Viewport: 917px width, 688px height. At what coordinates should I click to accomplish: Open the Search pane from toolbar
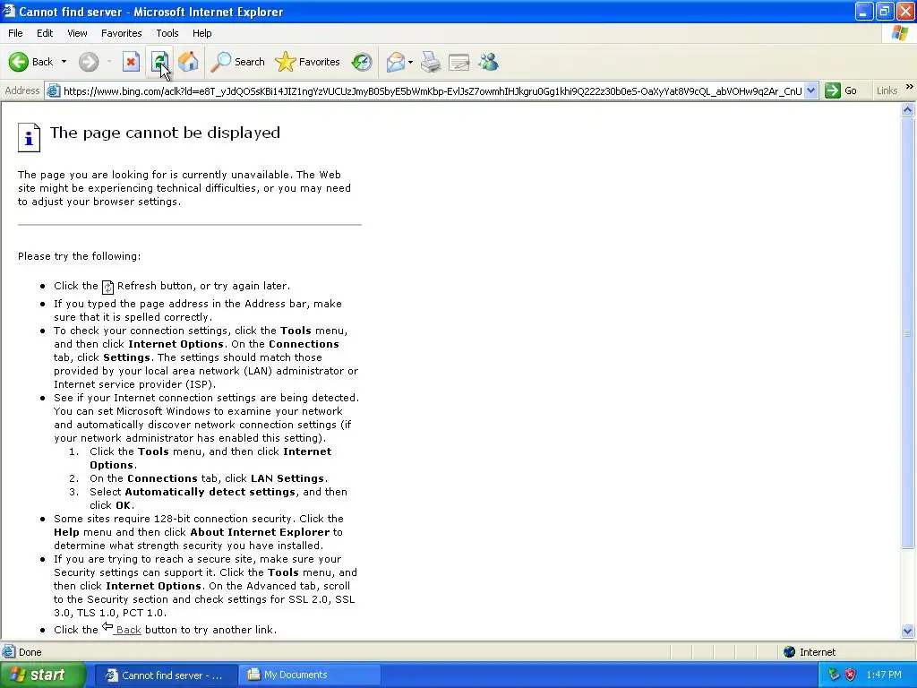pos(238,62)
